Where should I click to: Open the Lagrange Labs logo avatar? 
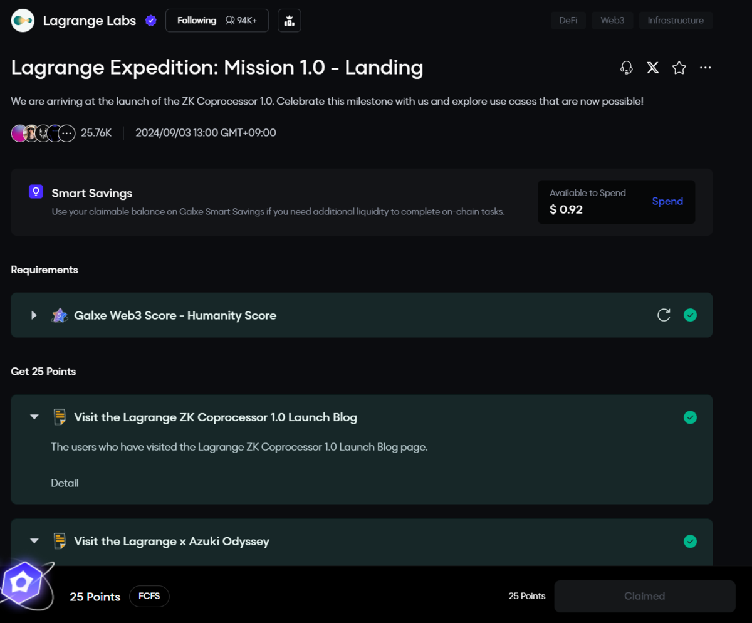coord(23,21)
